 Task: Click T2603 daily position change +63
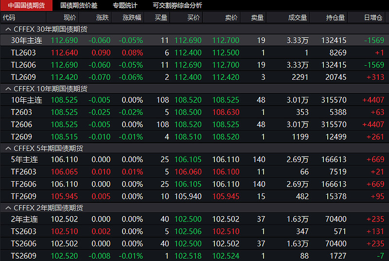pyautogui.click(x=377, y=112)
